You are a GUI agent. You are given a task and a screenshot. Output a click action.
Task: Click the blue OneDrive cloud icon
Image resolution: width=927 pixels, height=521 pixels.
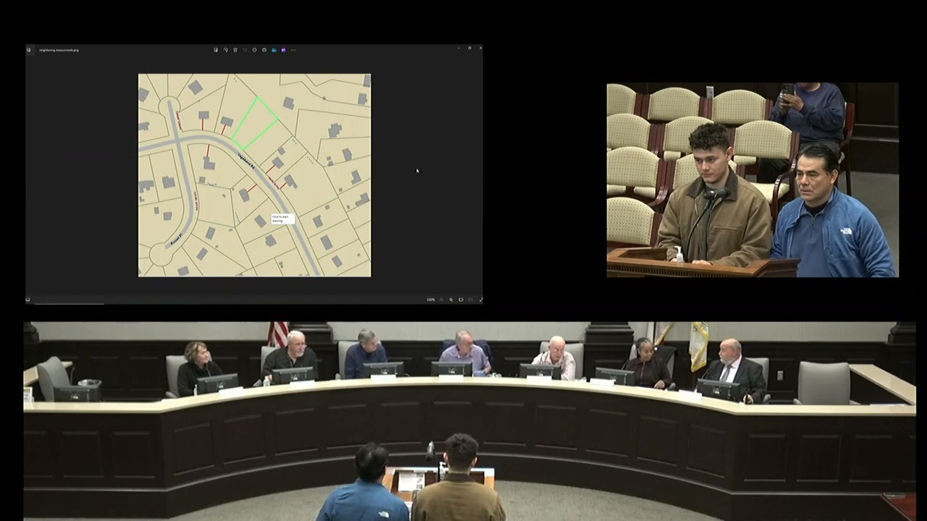pos(274,50)
